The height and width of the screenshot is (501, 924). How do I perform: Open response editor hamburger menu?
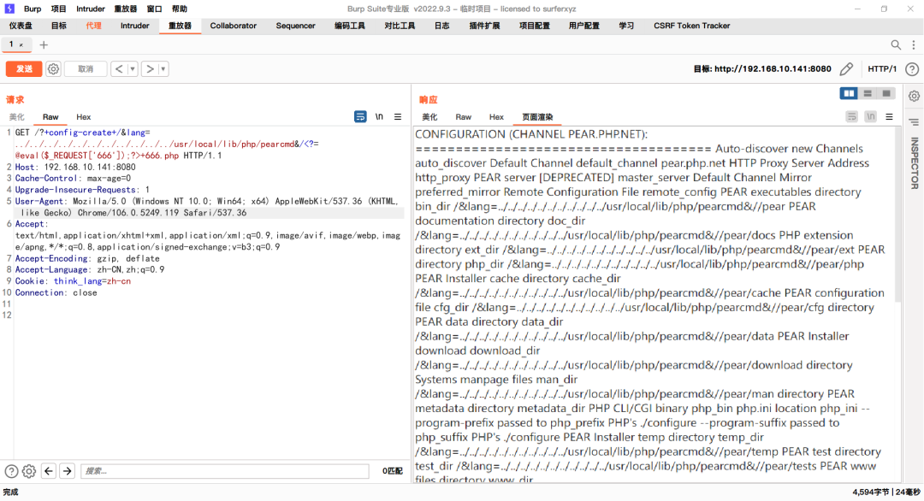tap(889, 116)
